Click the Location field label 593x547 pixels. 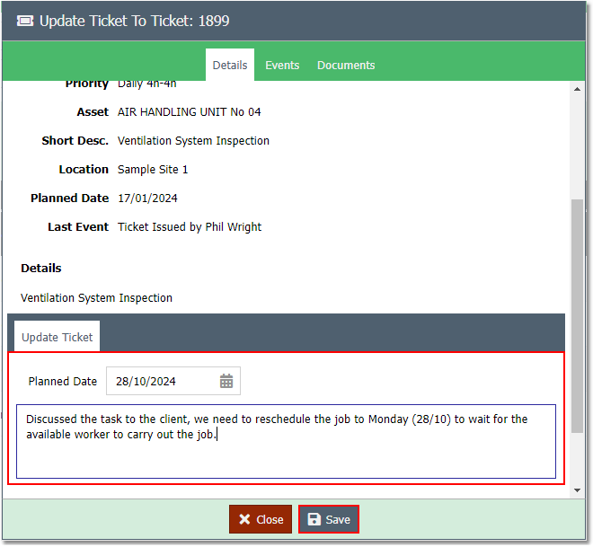tap(84, 170)
